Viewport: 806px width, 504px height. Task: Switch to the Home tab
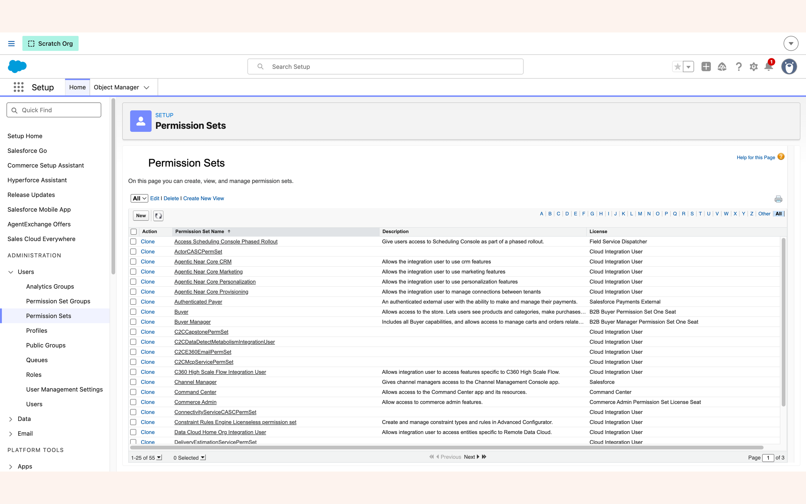(x=77, y=87)
